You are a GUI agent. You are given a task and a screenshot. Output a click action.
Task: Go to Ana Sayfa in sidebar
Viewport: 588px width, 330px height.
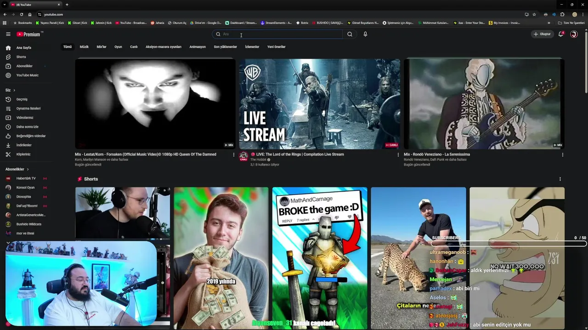pyautogui.click(x=24, y=48)
